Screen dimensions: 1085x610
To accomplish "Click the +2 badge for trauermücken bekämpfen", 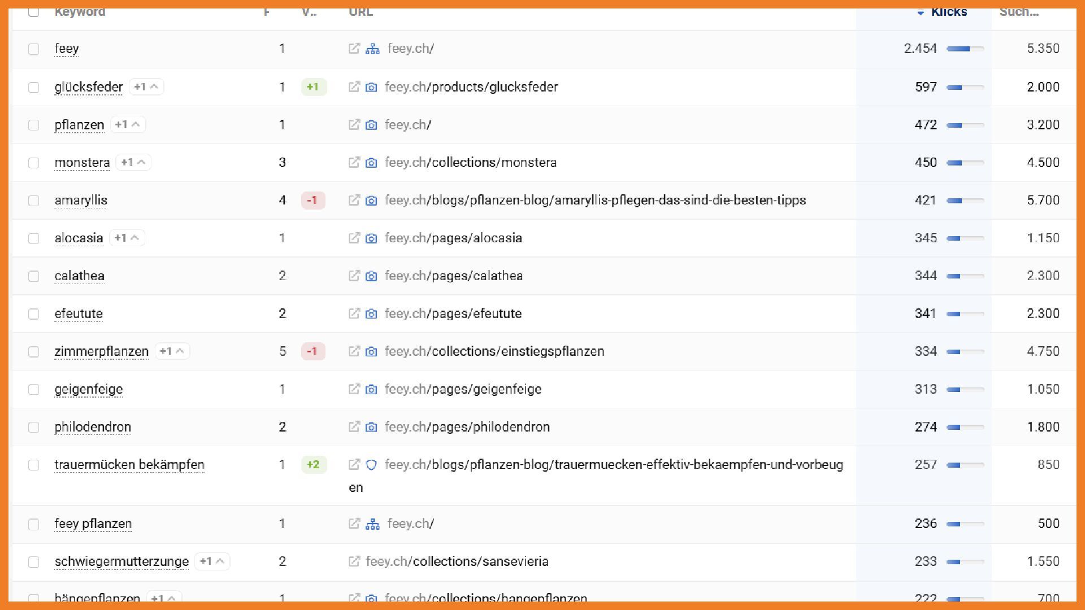I will 314,465.
